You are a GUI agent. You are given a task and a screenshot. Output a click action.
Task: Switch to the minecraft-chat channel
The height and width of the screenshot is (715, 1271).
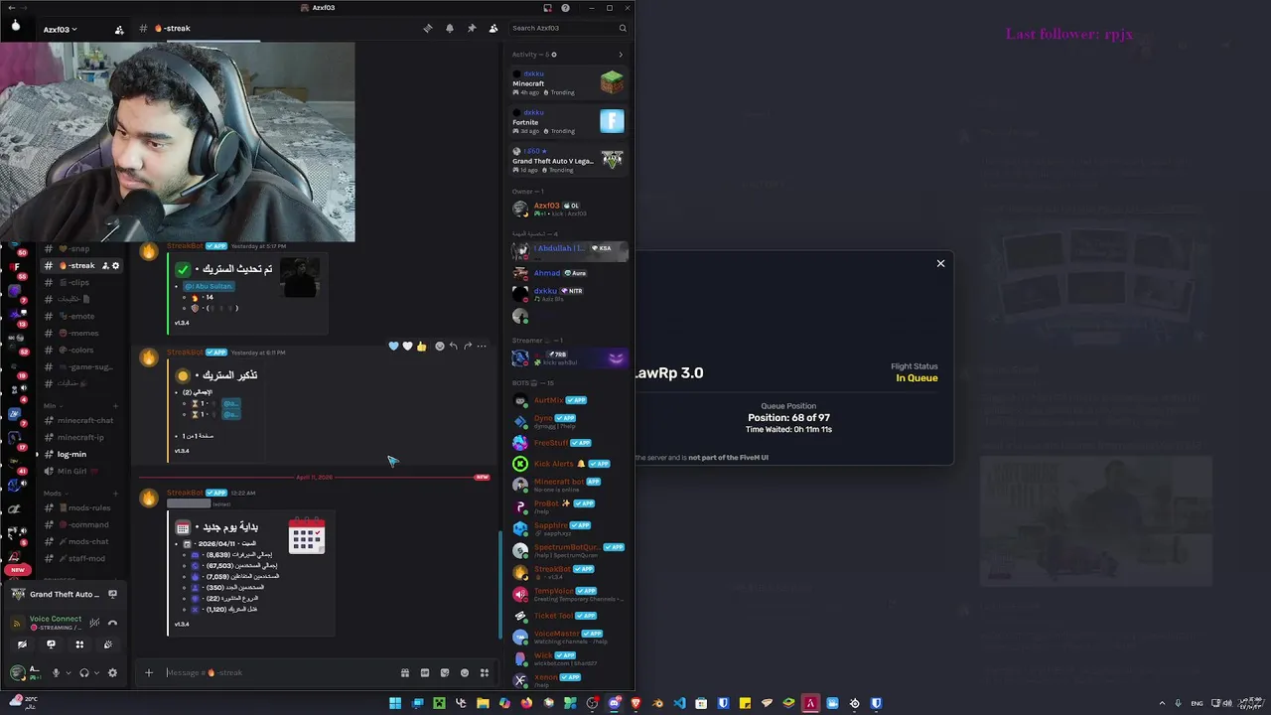point(82,420)
